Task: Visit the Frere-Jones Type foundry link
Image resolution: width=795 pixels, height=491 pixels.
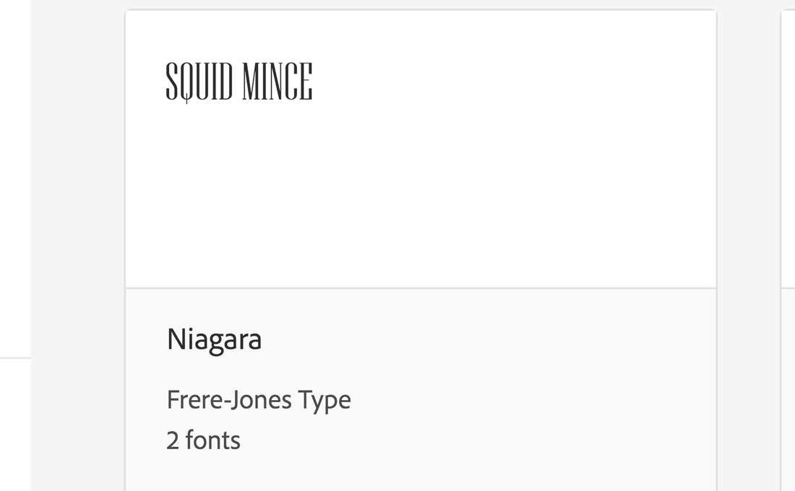Action: (x=259, y=400)
